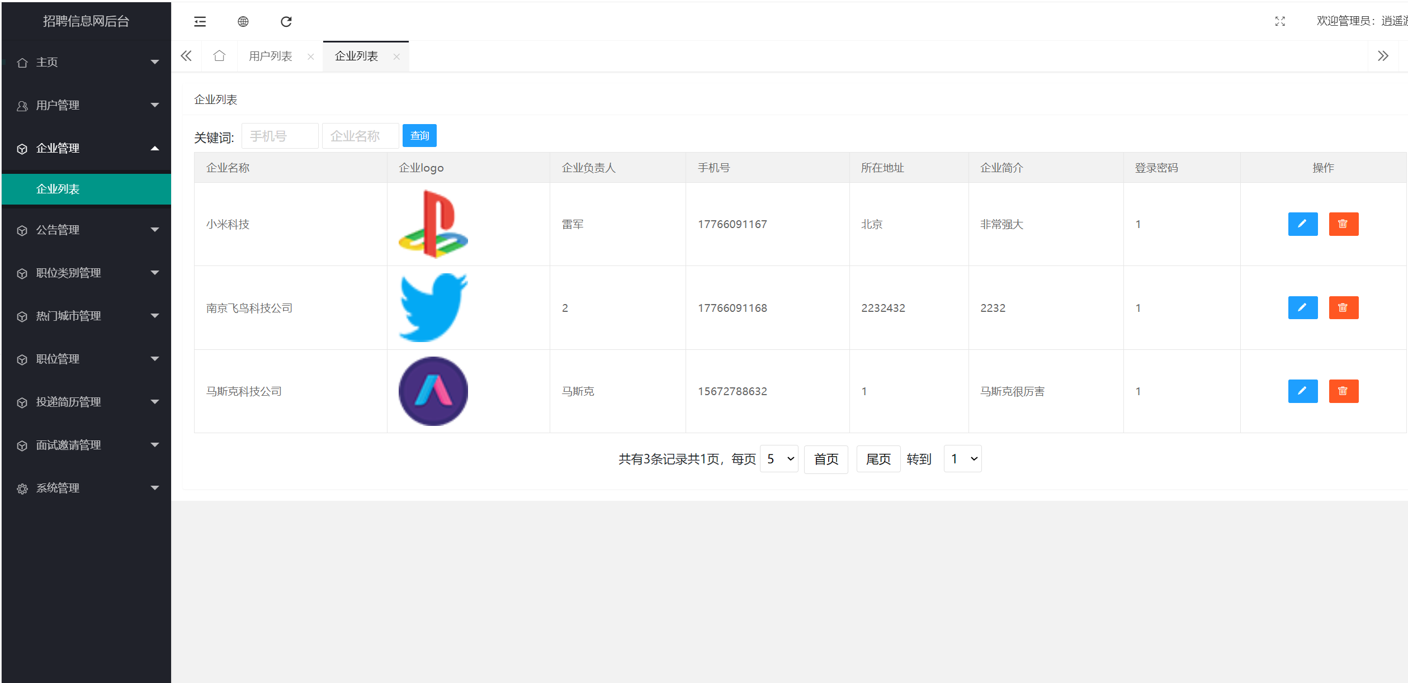Collapse the sidebar using the hamburger icon
1408x683 pixels.
tap(200, 21)
